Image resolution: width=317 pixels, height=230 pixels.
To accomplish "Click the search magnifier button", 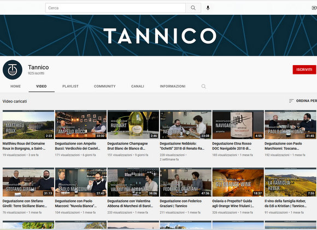I will tap(193, 8).
